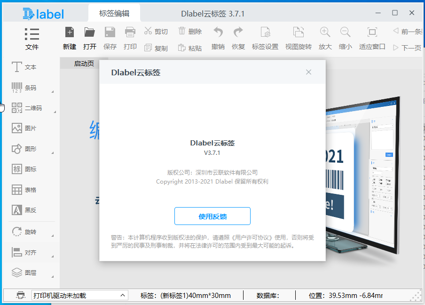Expand the 条码 barcode submenu arrow
This screenshot has height=305, width=425.
point(53,92)
